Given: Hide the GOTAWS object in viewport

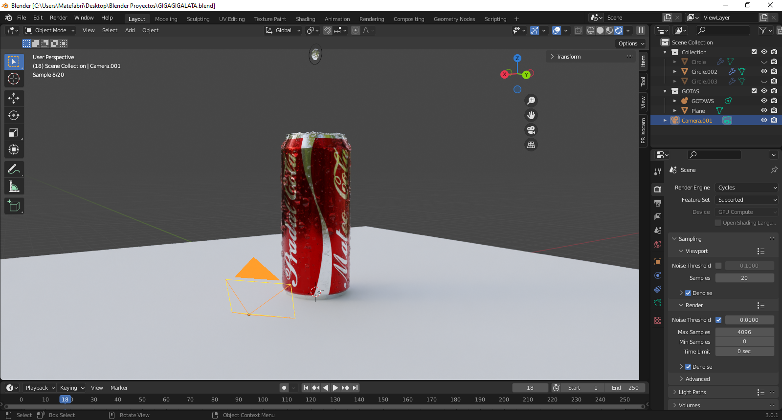Looking at the screenshot, I should 764,101.
